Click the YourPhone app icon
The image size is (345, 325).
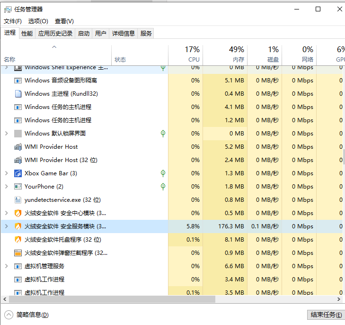tap(18, 187)
